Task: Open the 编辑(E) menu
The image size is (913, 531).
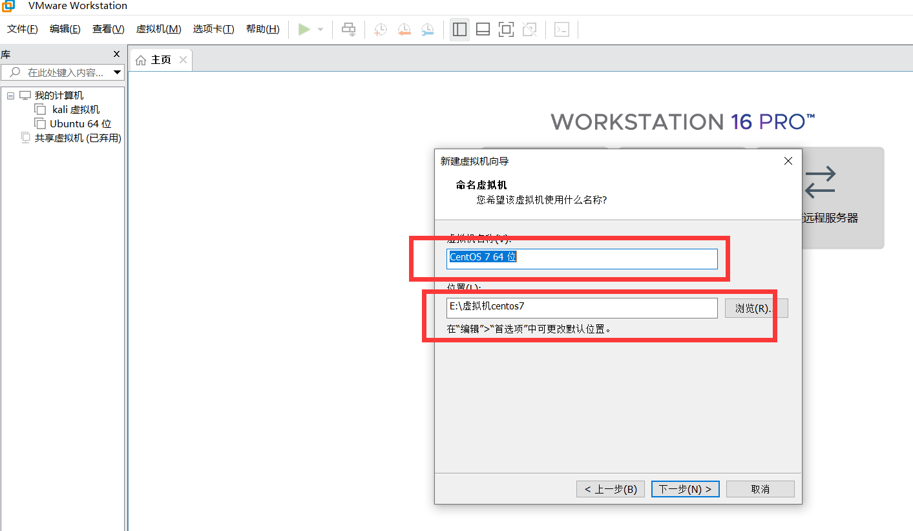Action: tap(65, 29)
